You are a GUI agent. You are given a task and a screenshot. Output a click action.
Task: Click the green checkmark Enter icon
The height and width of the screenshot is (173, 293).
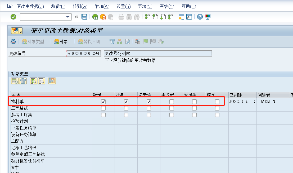[x=13, y=17]
